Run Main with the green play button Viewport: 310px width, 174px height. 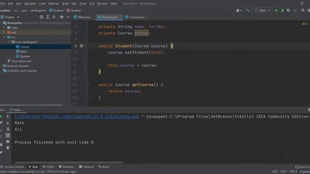[x=277, y=10]
